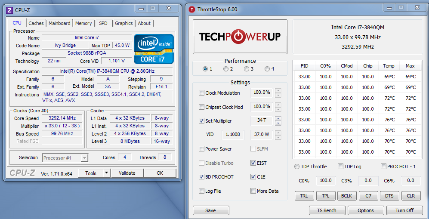Select the TDP Throttle radio button
The image size is (429, 219).
[297, 167]
